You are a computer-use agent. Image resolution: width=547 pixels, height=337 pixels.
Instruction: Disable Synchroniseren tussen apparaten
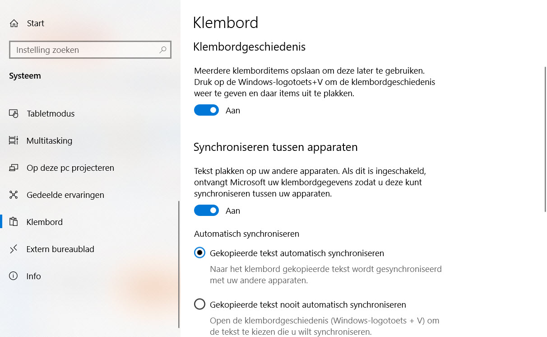pyautogui.click(x=206, y=210)
